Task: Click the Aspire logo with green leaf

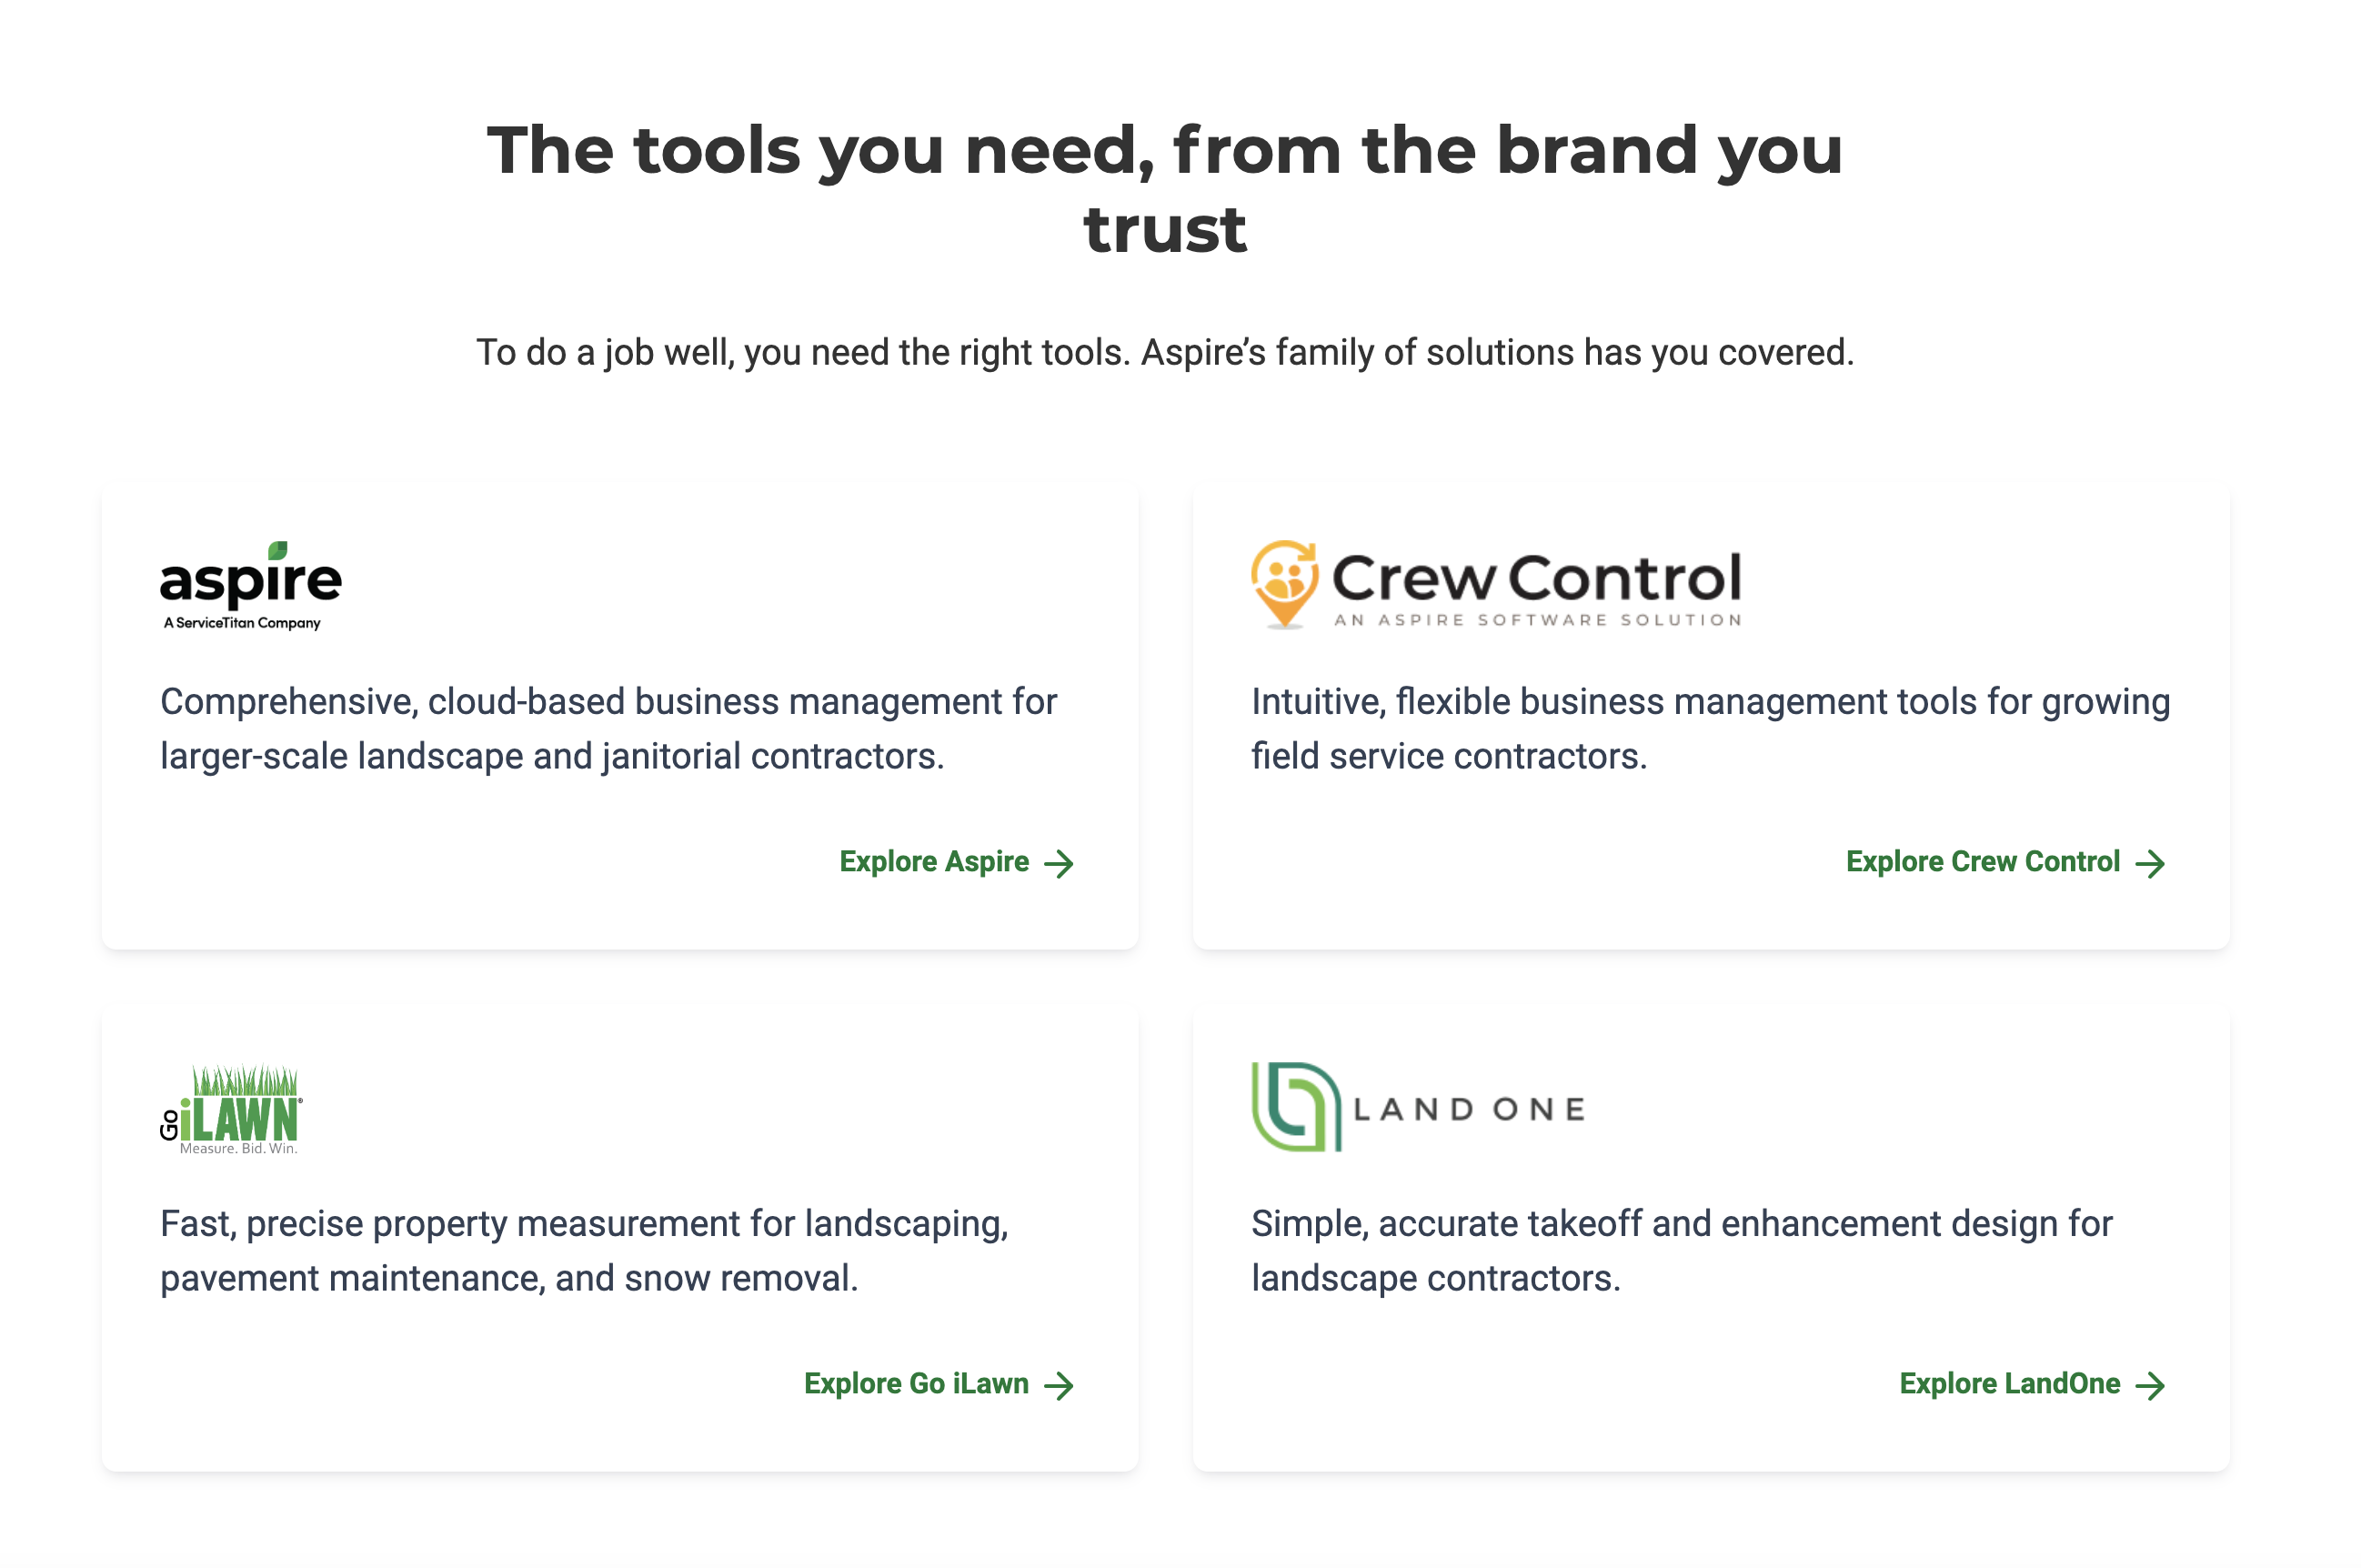Action: pyautogui.click(x=251, y=586)
